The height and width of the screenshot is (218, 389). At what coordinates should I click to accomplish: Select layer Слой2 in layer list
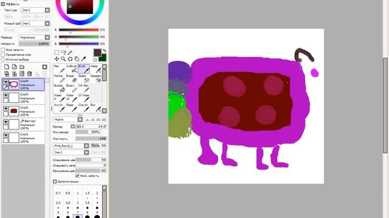pos(23,111)
